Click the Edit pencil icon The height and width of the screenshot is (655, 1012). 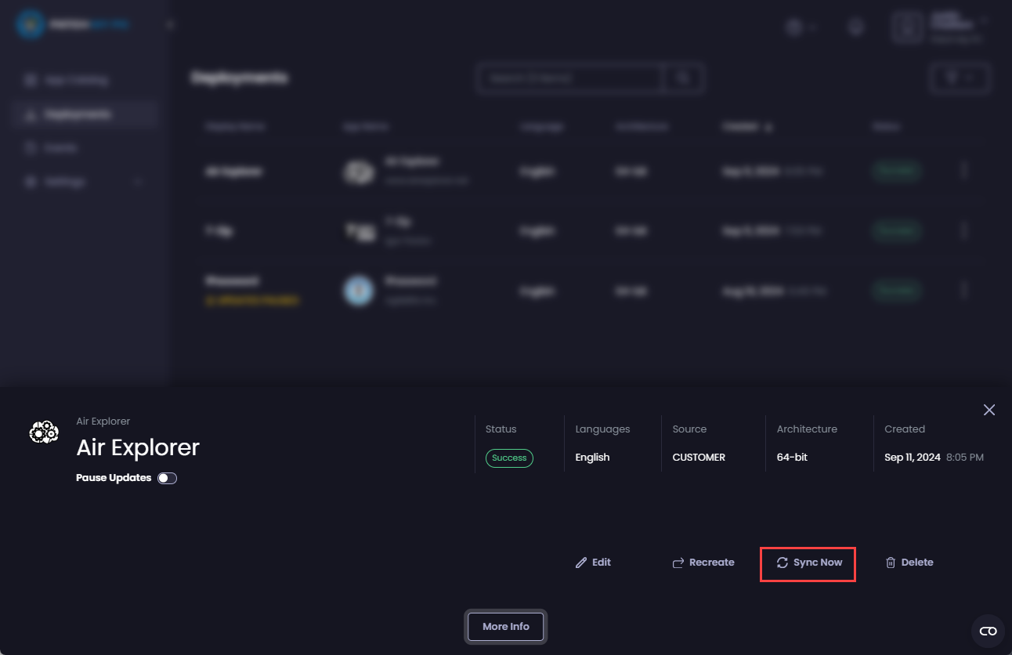coord(581,562)
